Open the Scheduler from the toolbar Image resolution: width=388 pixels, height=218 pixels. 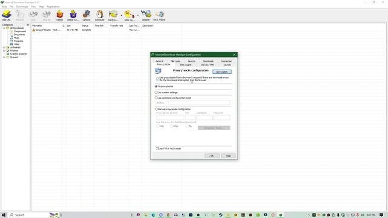click(x=99, y=15)
